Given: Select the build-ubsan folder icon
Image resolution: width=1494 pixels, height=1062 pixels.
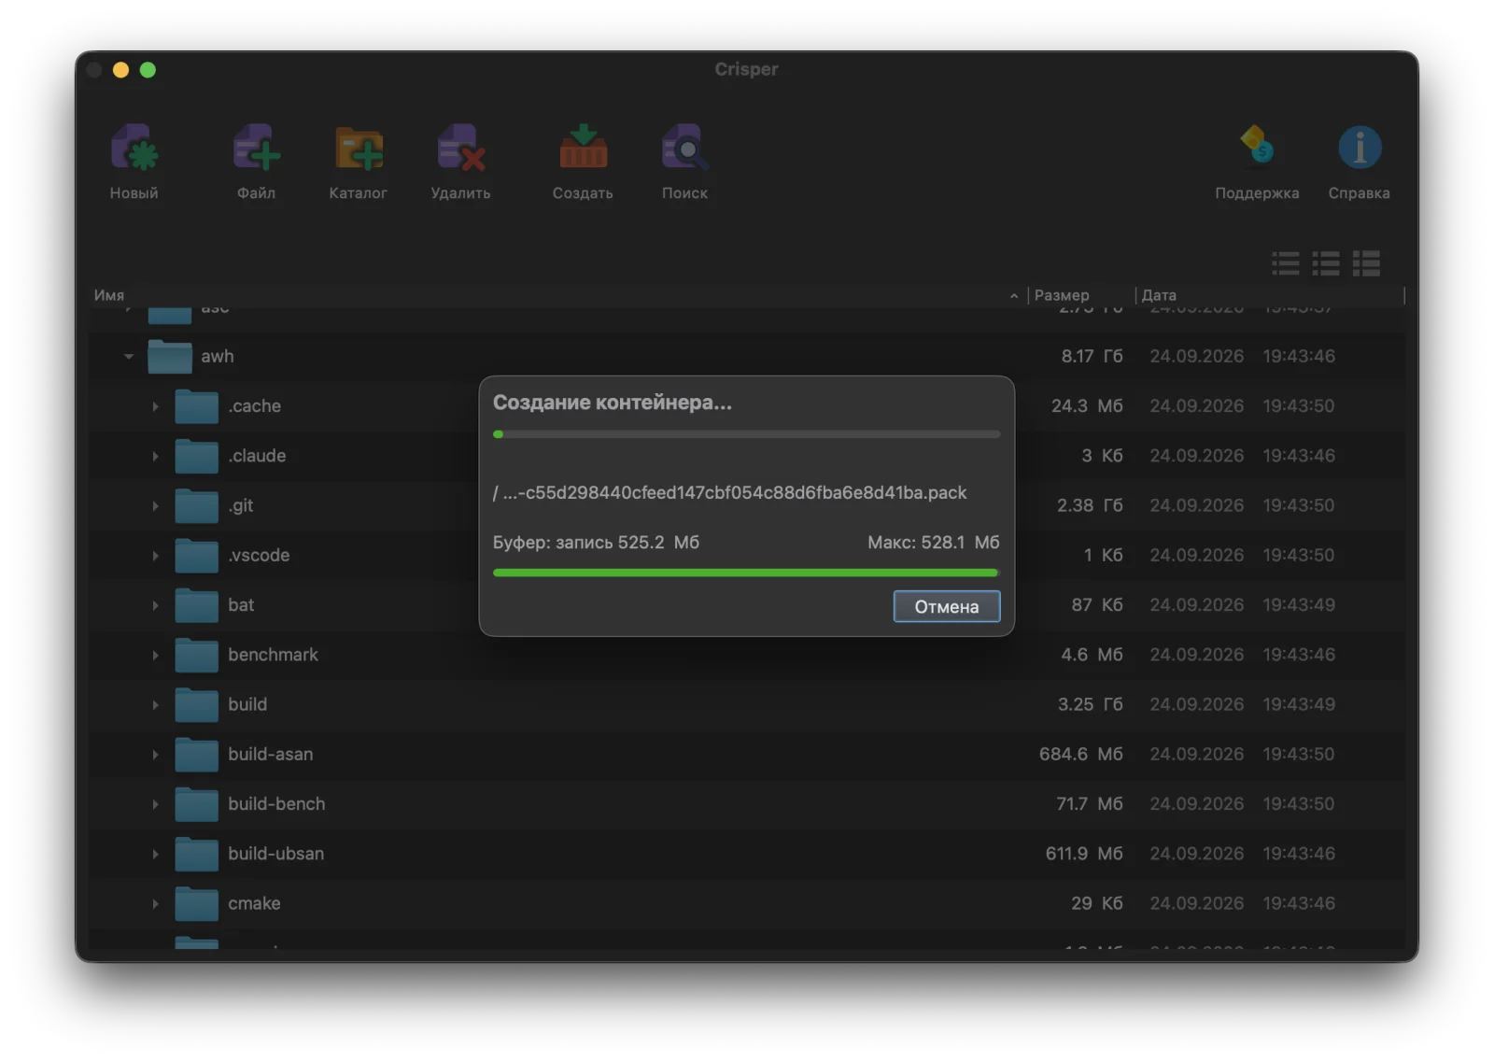Looking at the screenshot, I should (x=197, y=854).
